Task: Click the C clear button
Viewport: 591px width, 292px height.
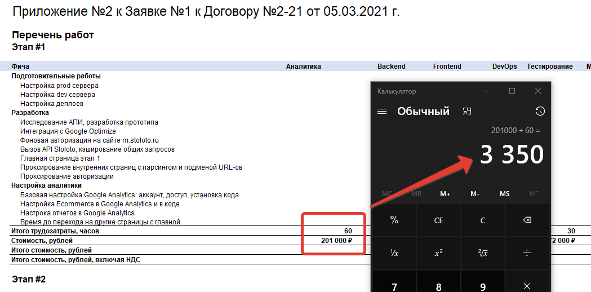Action: (x=483, y=220)
